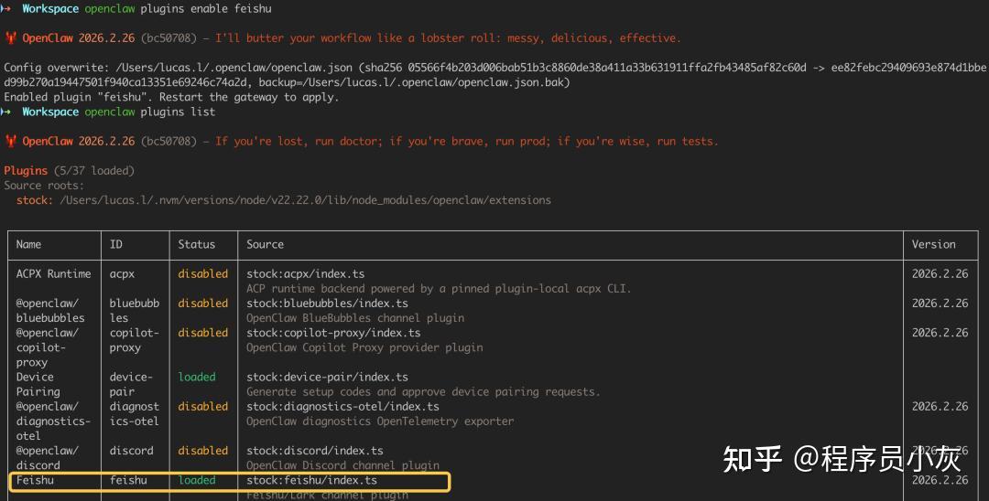
Task: Click the prompt arrow before 'plugins list'
Action: (6, 112)
